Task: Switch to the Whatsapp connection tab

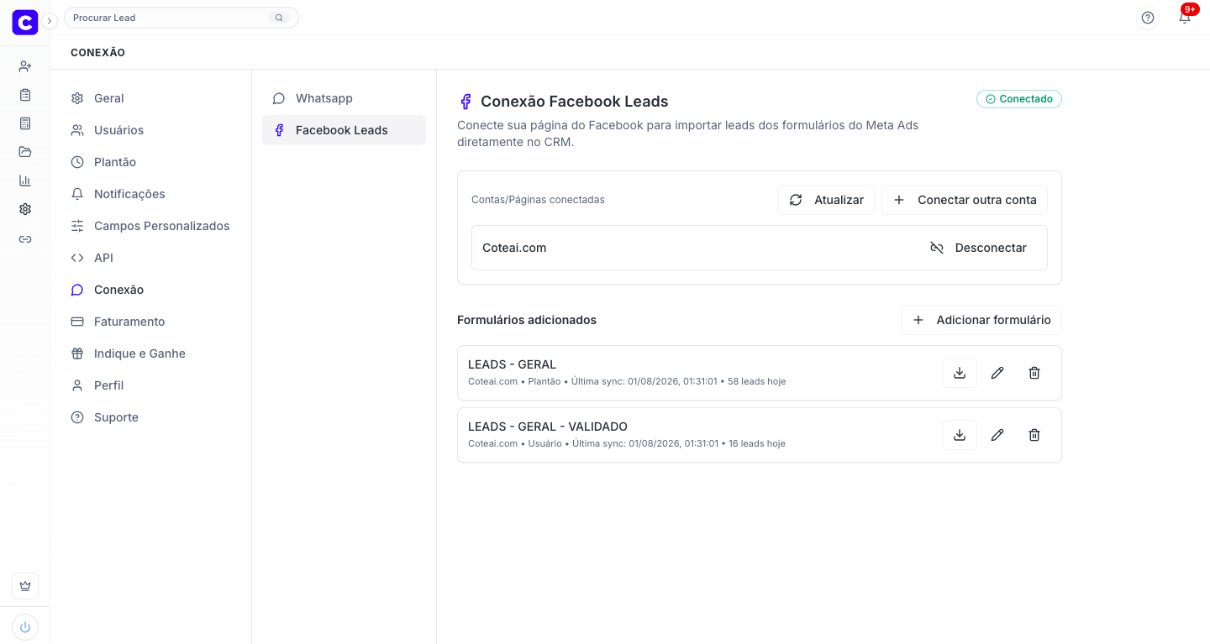Action: [x=344, y=98]
